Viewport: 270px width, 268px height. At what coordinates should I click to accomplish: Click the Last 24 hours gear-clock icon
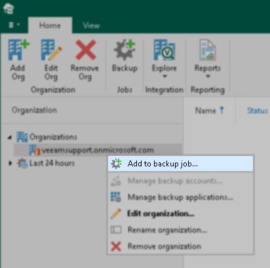pos(22,163)
